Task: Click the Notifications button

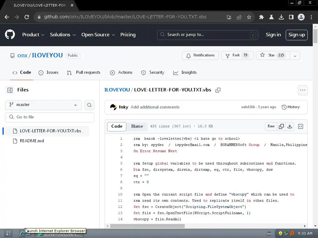Action: 200,55
